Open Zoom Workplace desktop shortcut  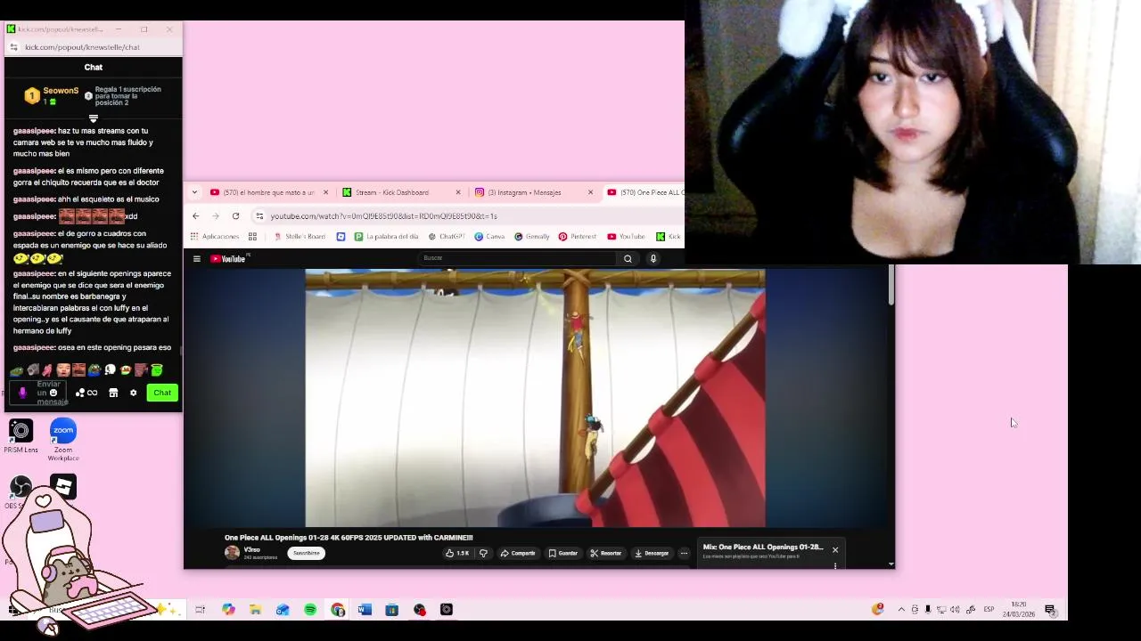[63, 440]
